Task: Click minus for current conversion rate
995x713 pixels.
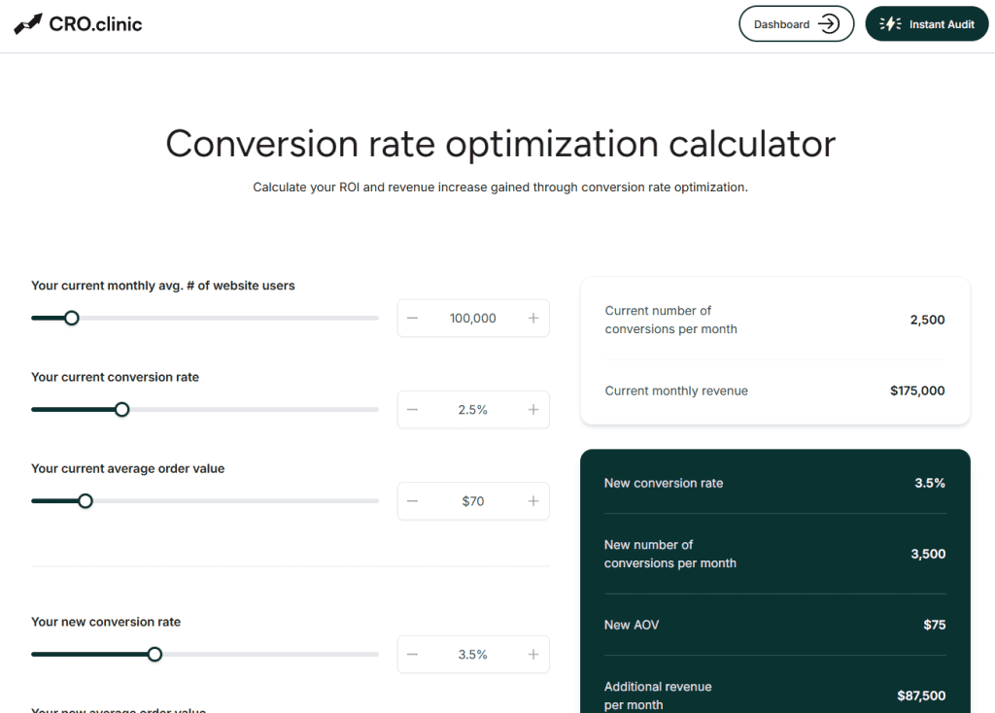Action: tap(413, 410)
